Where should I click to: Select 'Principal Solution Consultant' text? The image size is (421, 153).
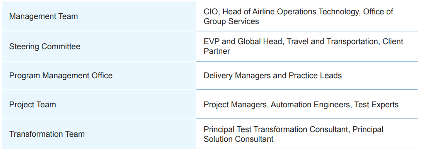coord(293,134)
